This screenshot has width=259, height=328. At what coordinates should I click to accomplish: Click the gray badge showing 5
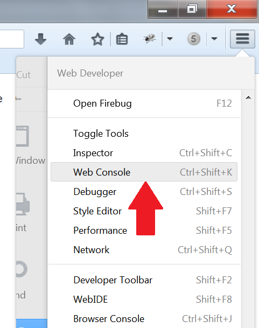pyautogui.click(x=193, y=39)
